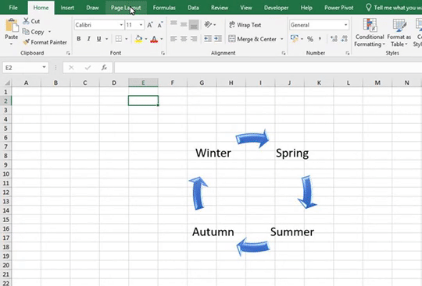Increase decimal places
This screenshot has width=422, height=286.
(334, 39)
